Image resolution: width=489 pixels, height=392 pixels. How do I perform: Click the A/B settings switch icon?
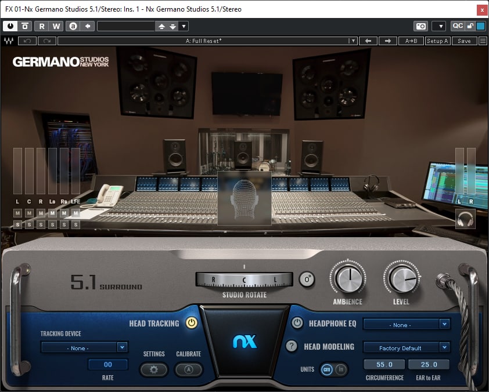click(73, 26)
